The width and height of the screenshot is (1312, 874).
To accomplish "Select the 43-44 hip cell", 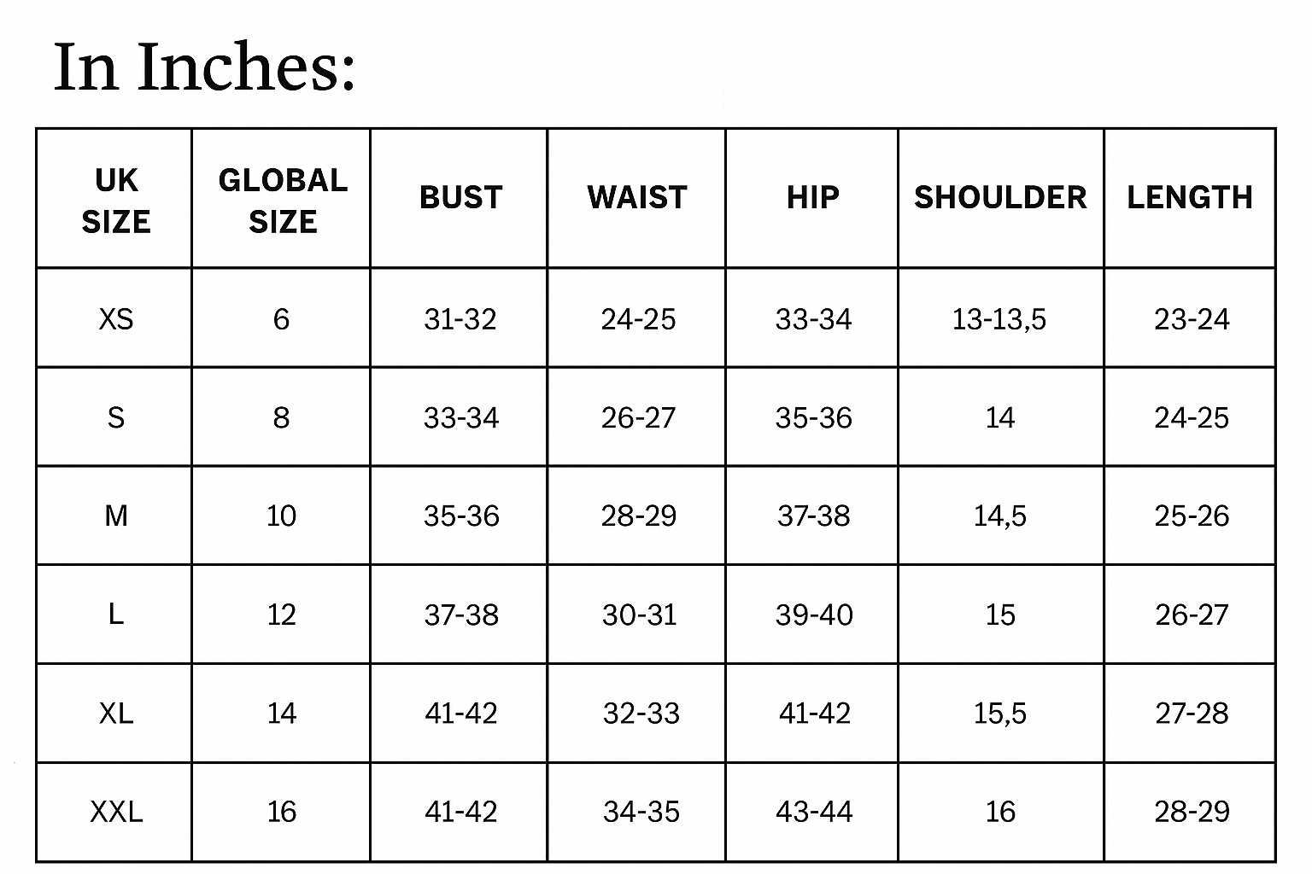I will pos(814,811).
